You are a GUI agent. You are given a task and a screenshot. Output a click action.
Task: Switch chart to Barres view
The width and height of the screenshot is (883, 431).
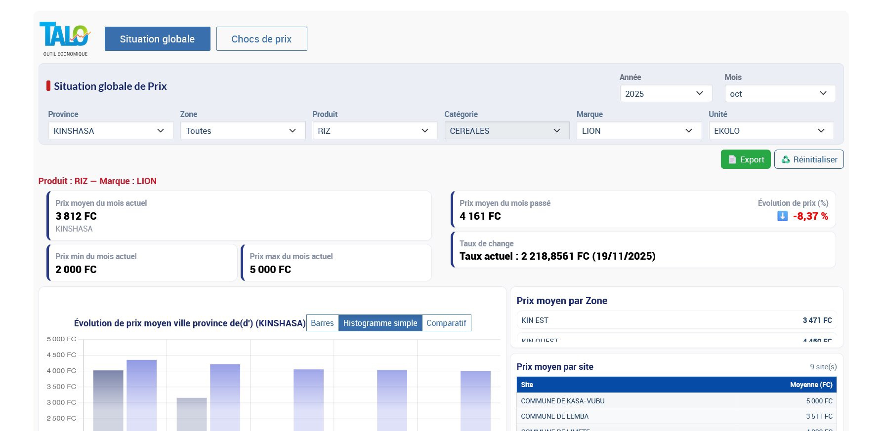pos(322,323)
